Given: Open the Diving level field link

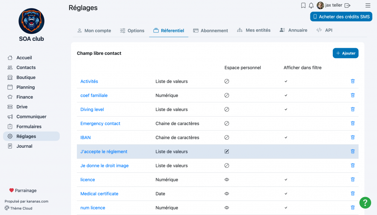Looking at the screenshot, I should click(92, 110).
